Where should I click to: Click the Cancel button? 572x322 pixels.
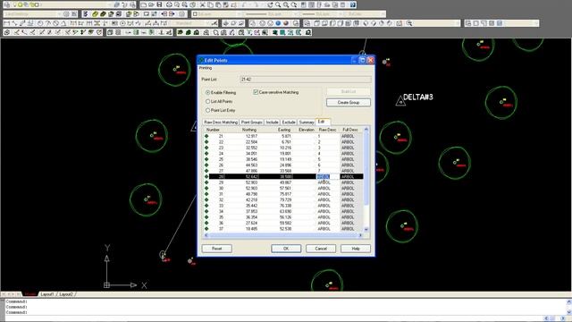[x=321, y=249]
